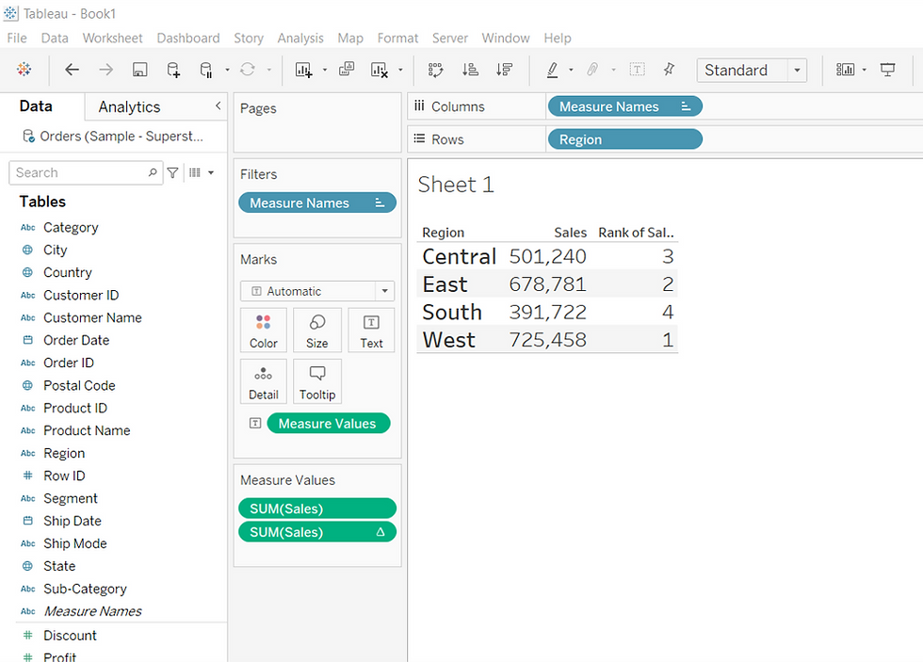Click the Sort Descending icon

504,70
